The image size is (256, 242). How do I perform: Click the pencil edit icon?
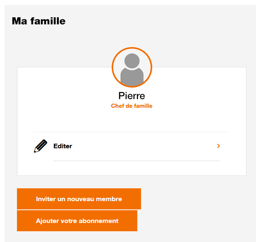pos(41,146)
